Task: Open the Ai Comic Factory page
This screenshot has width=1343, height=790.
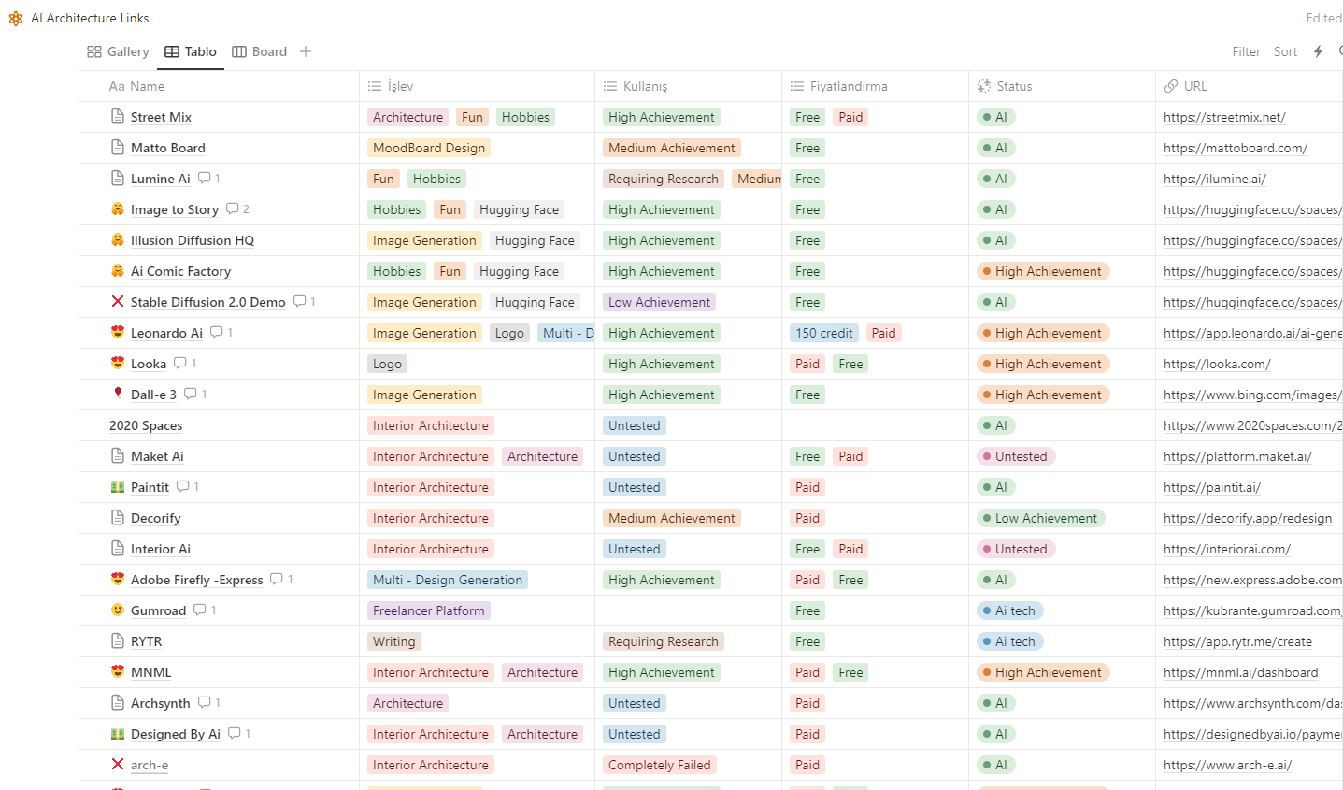Action: click(x=180, y=271)
